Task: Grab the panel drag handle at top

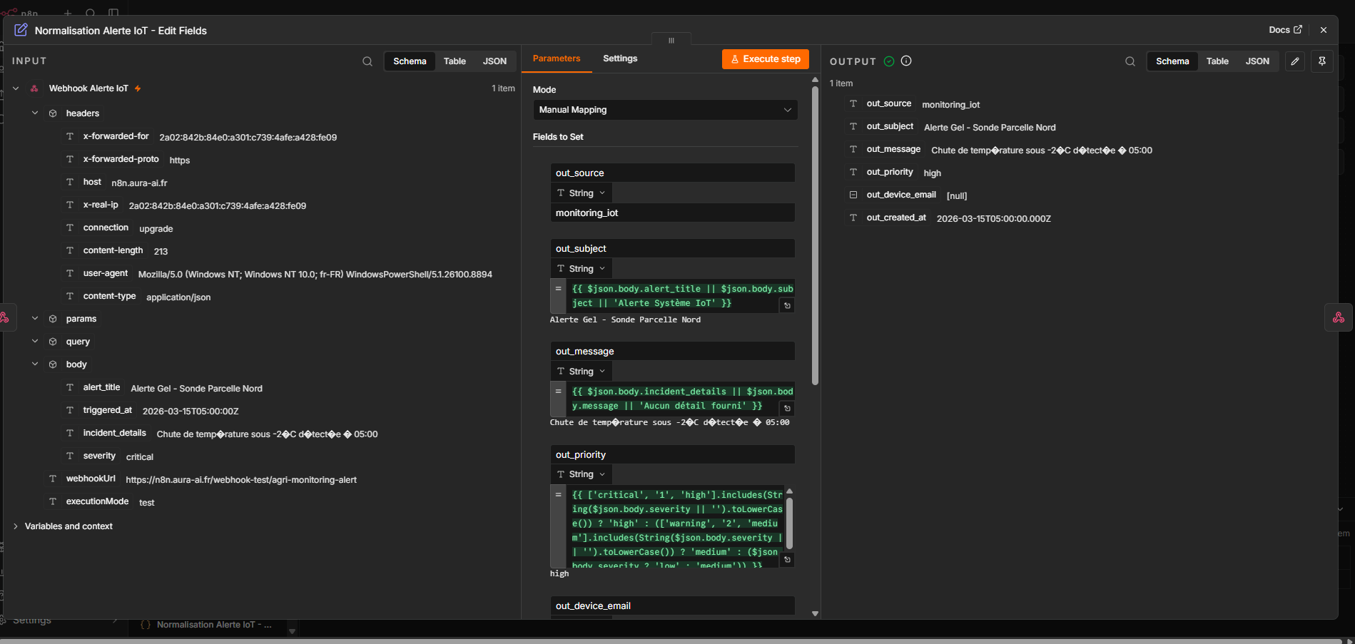Action: click(x=671, y=40)
